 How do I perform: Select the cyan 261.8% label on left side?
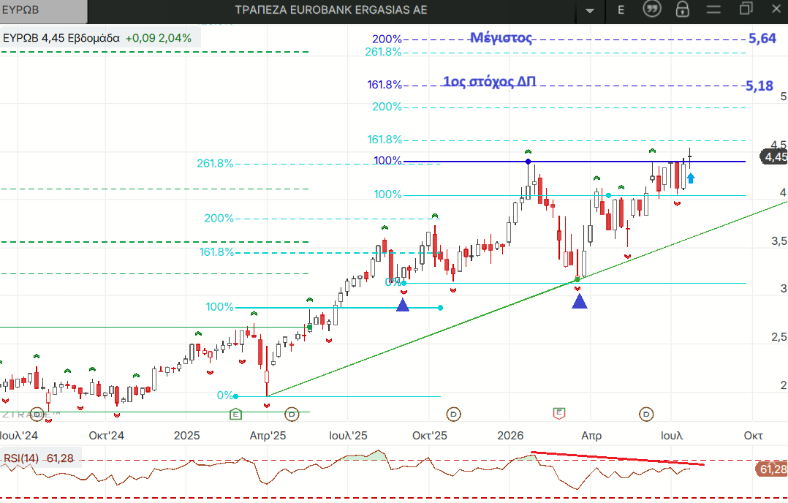(x=215, y=163)
